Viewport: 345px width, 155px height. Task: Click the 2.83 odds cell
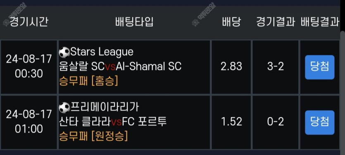[x=231, y=67]
